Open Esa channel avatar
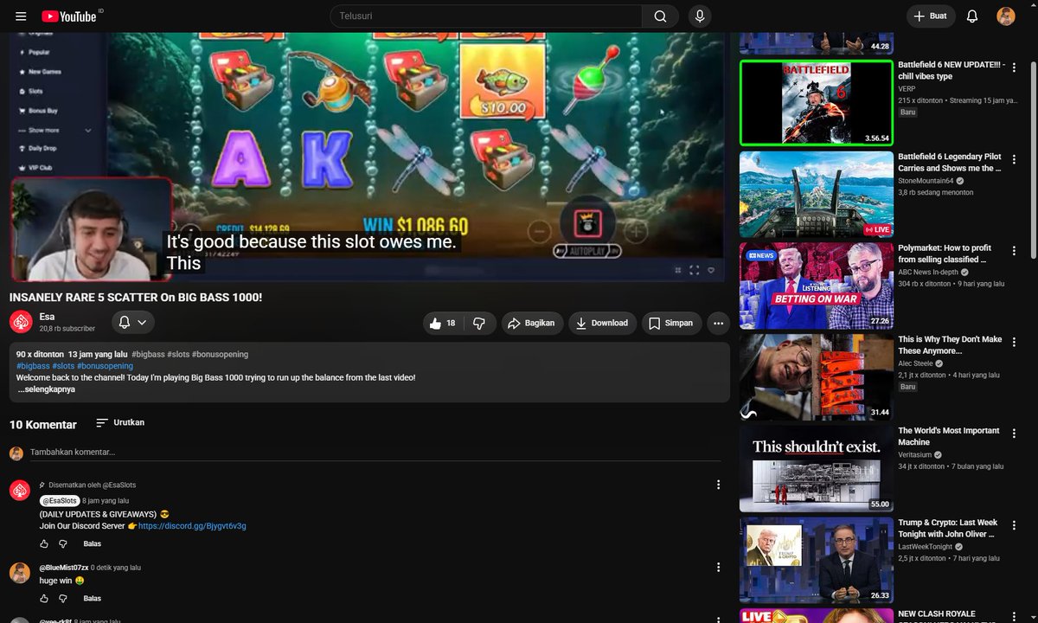 click(21, 323)
